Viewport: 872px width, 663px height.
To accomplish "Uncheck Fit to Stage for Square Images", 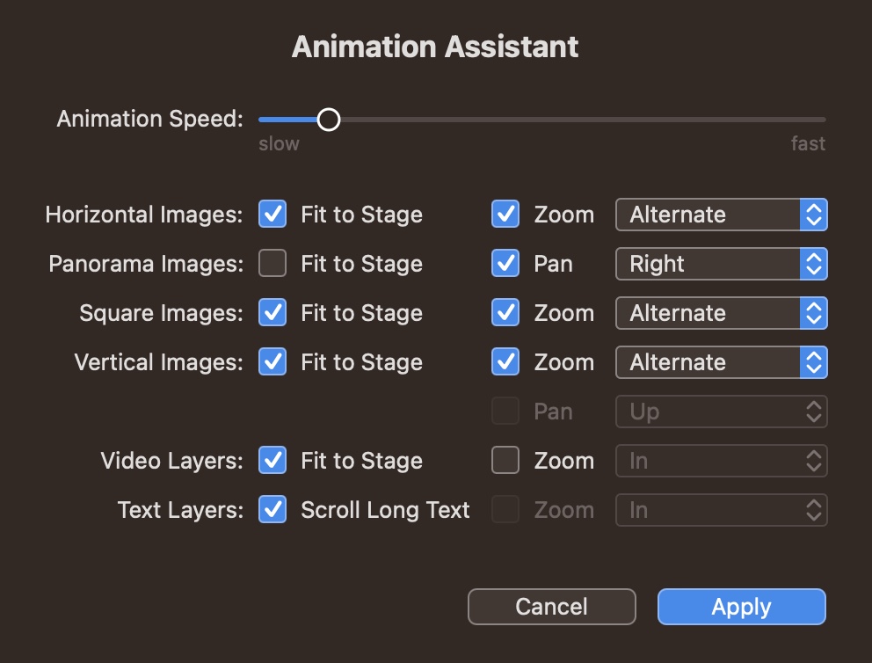I will pyautogui.click(x=272, y=313).
